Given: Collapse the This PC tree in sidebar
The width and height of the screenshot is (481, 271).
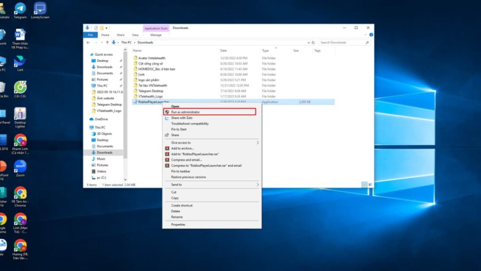Looking at the screenshot, I should point(89,127).
